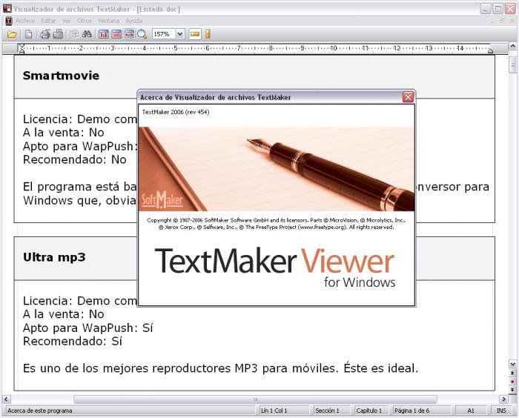Click the 'A1' status bar field

pyautogui.click(x=471, y=411)
